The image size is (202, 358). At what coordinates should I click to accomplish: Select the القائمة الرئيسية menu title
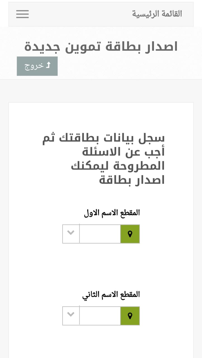coord(157,14)
